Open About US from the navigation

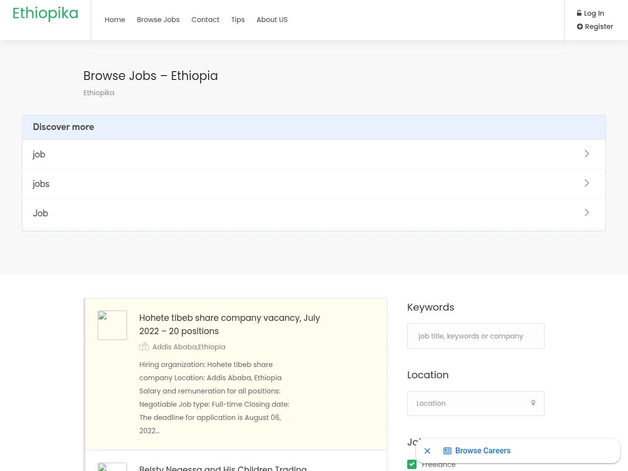[272, 20]
